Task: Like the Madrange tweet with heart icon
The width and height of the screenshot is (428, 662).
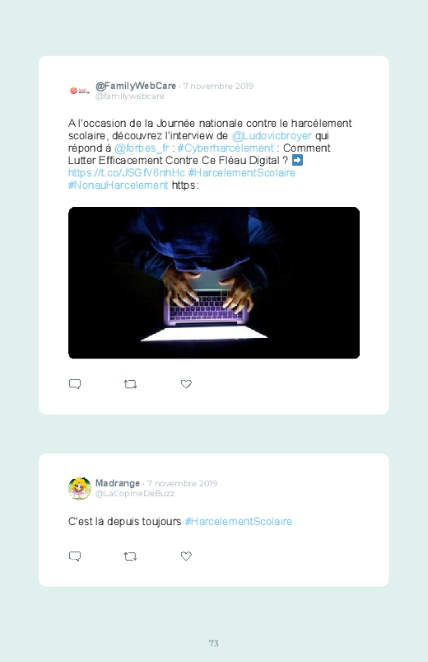Action: tap(186, 556)
